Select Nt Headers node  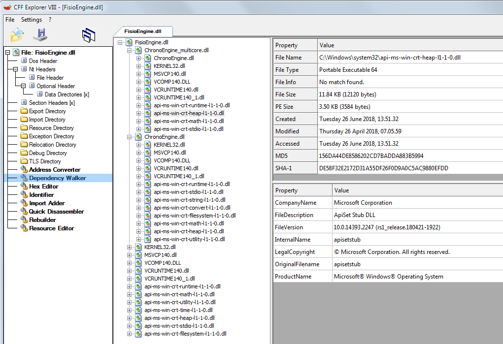pos(42,69)
